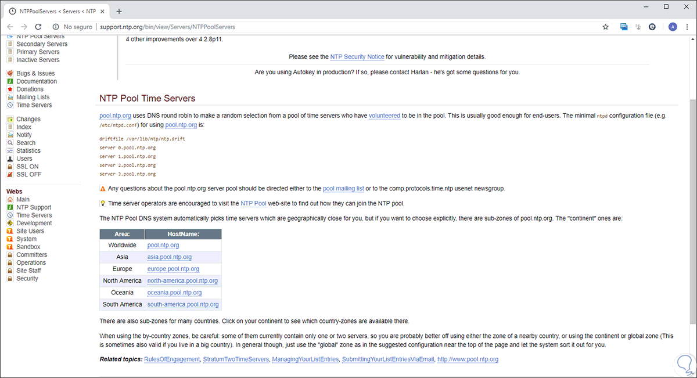The width and height of the screenshot is (697, 378).
Task: Click the Bugs & Issues sidebar icon
Action: coord(10,74)
